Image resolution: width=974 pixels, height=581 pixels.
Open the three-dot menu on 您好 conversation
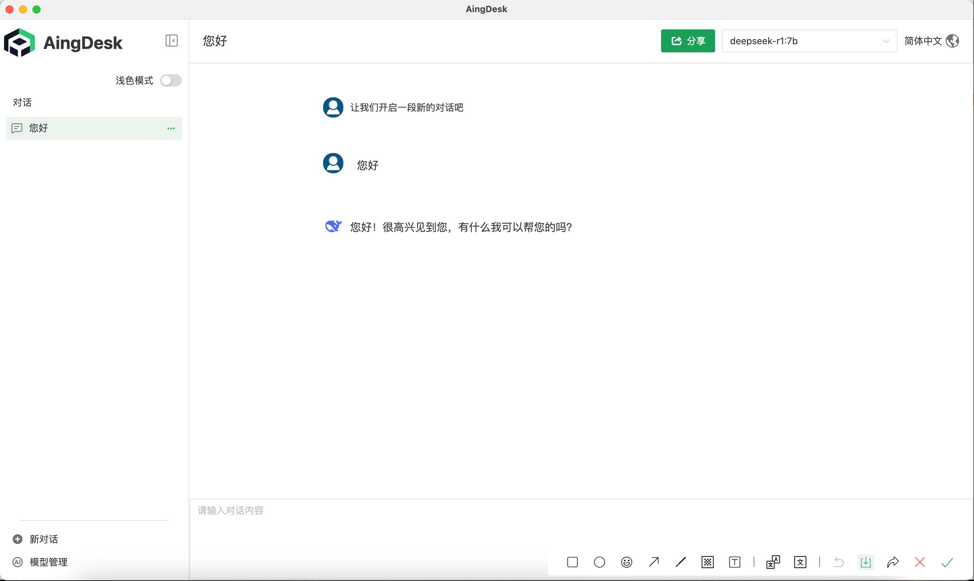click(171, 128)
